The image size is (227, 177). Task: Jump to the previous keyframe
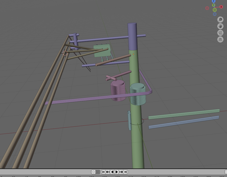point(108,172)
